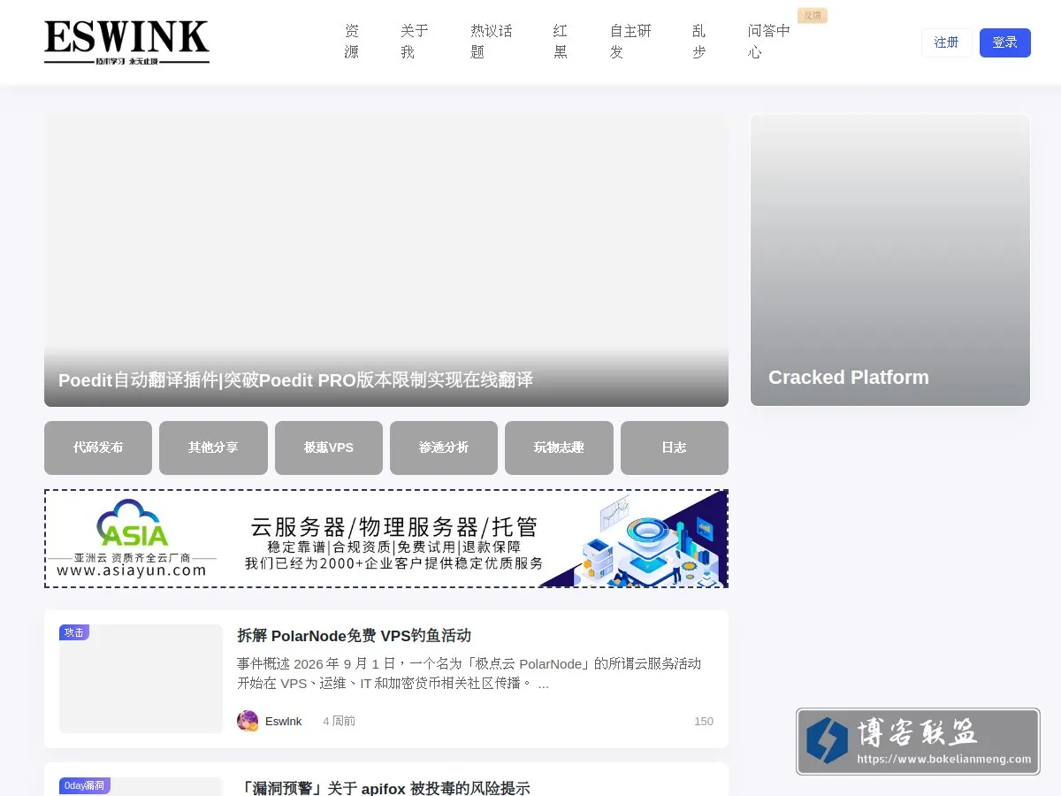Click the Asia cloud asiayun.com ad banner
Viewport: 1061px width, 796px height.
pyautogui.click(x=386, y=539)
